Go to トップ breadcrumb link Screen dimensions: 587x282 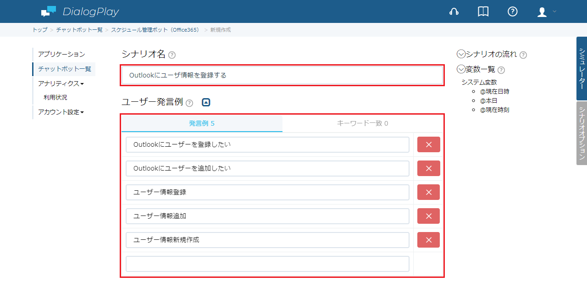39,30
